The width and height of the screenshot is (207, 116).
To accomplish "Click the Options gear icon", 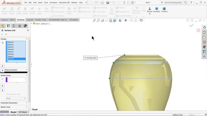I will [132, 3].
